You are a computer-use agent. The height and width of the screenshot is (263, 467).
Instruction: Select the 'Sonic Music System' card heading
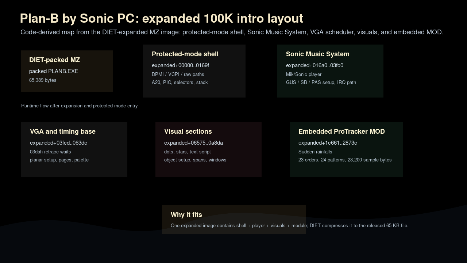(318, 54)
